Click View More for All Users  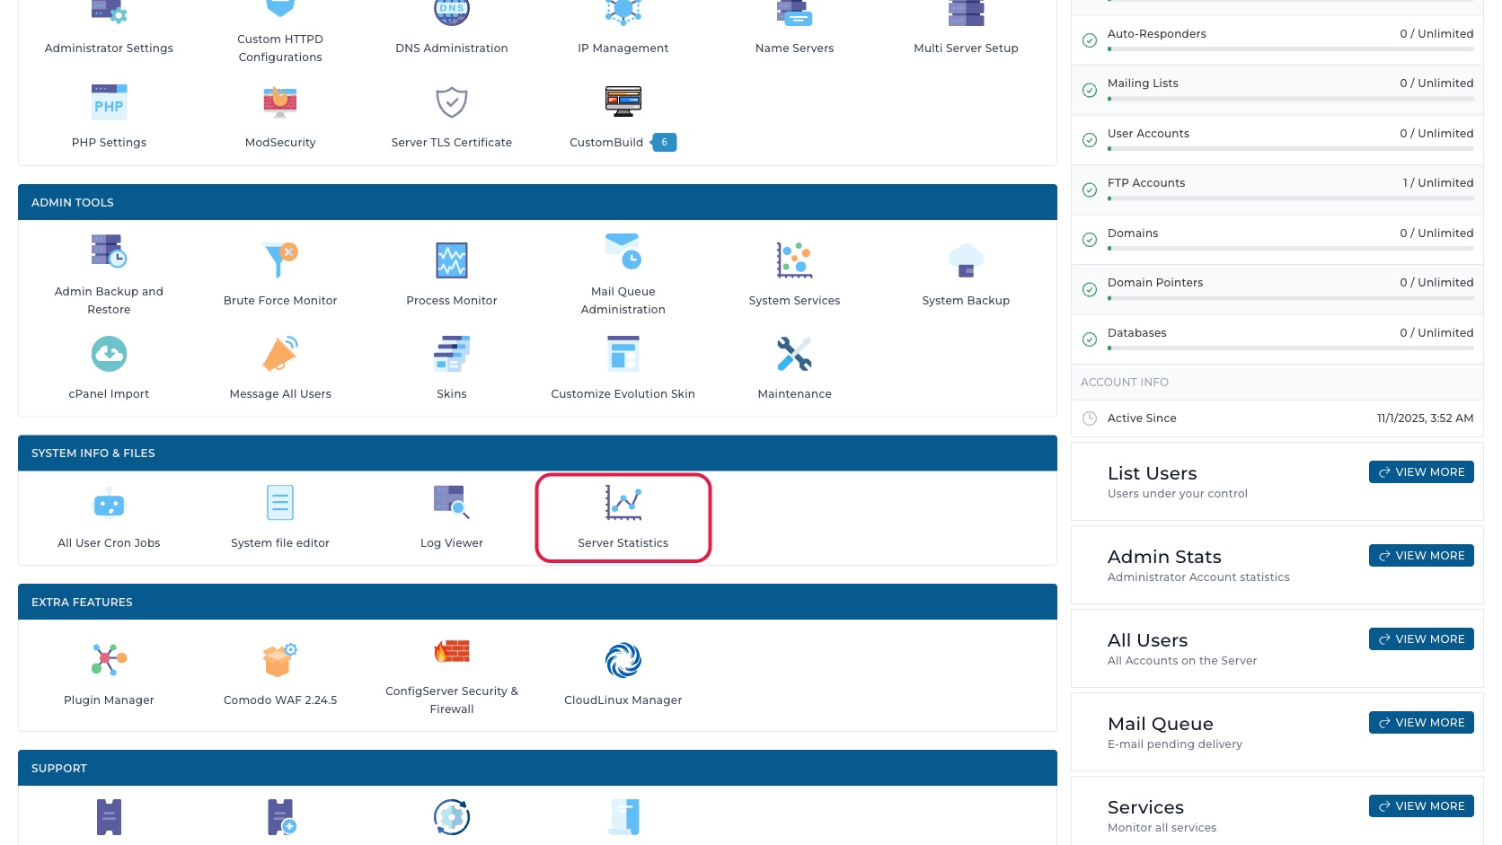(1421, 639)
